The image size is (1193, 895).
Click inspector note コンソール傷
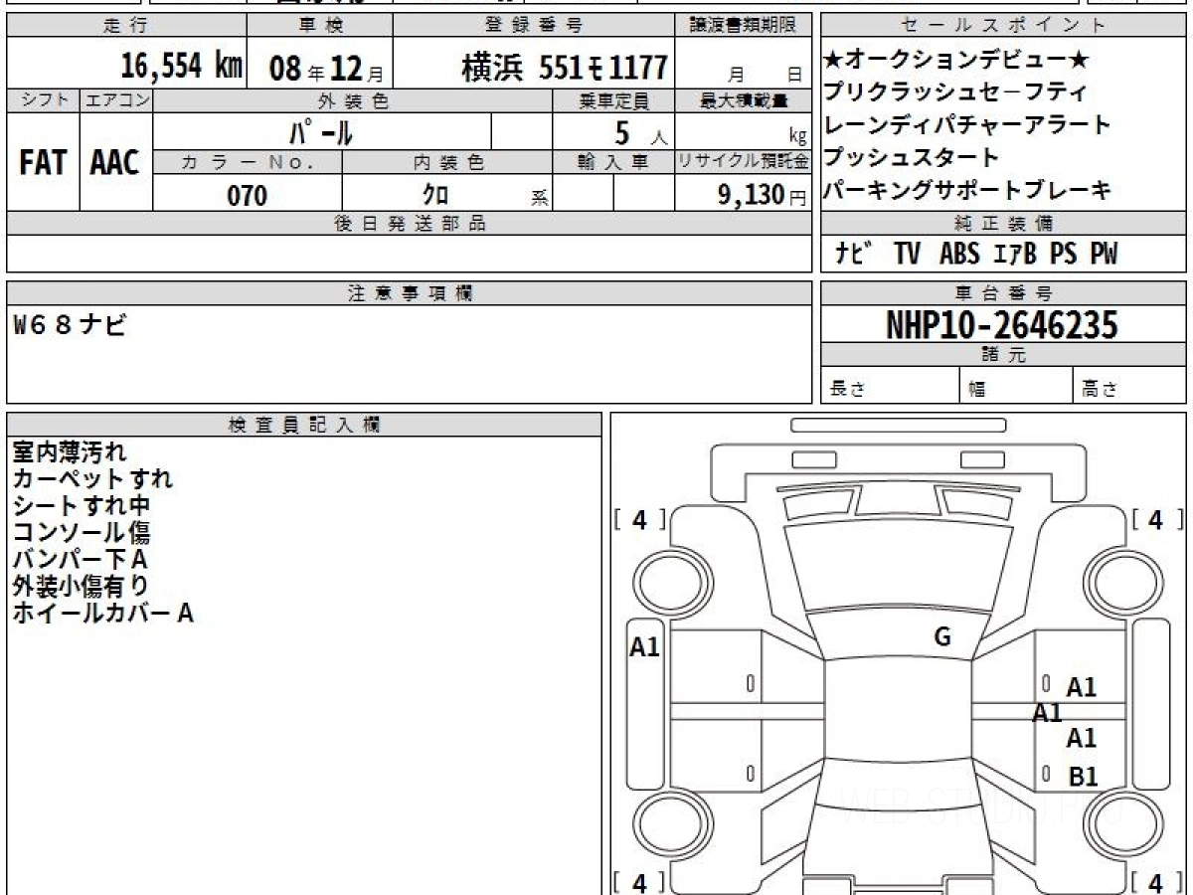tap(82, 533)
